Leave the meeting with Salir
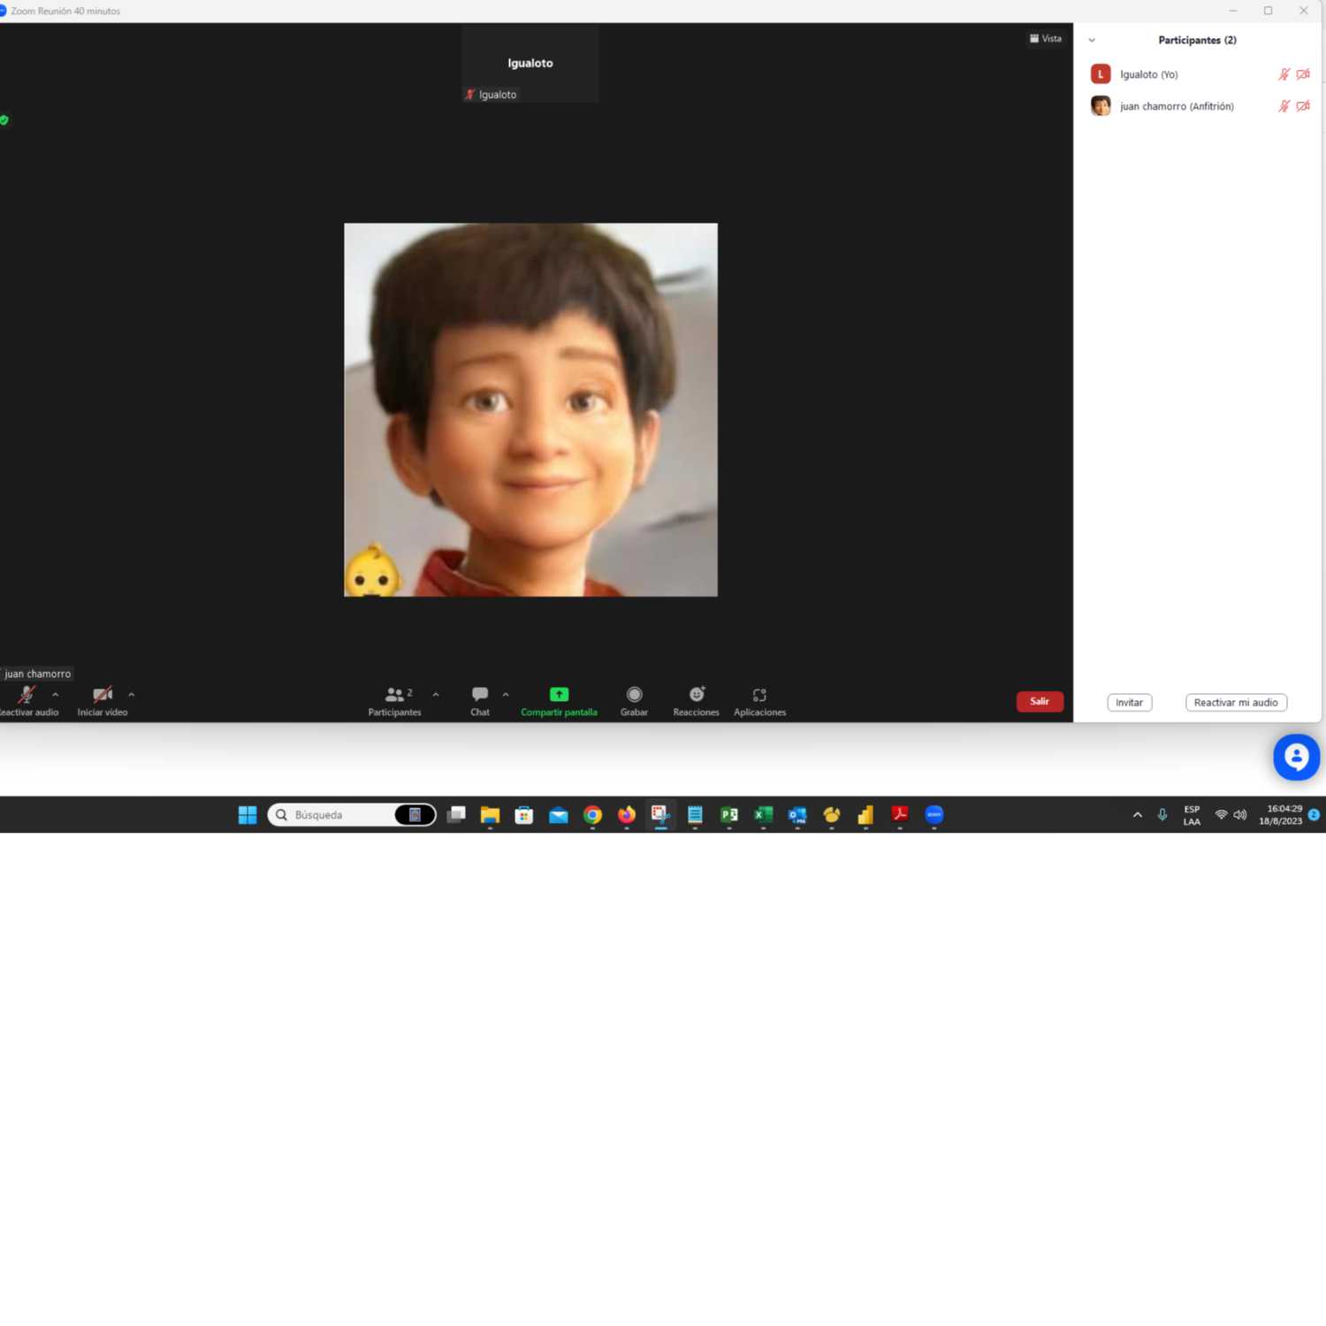This screenshot has height=1326, width=1326. 1040,702
